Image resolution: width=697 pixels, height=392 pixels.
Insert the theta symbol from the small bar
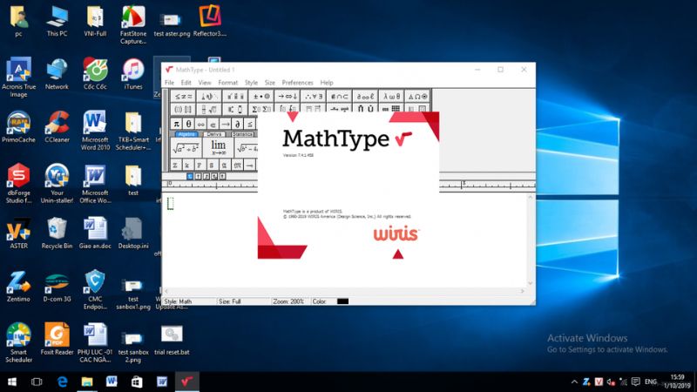click(188, 124)
